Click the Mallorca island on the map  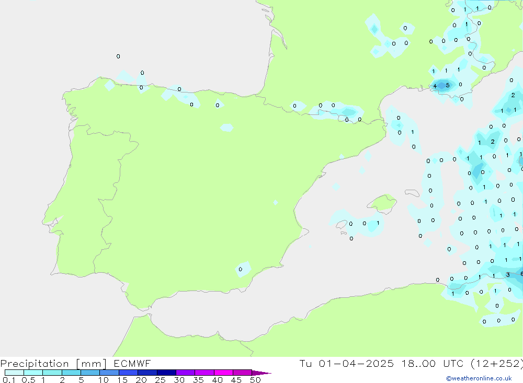coord(382,203)
